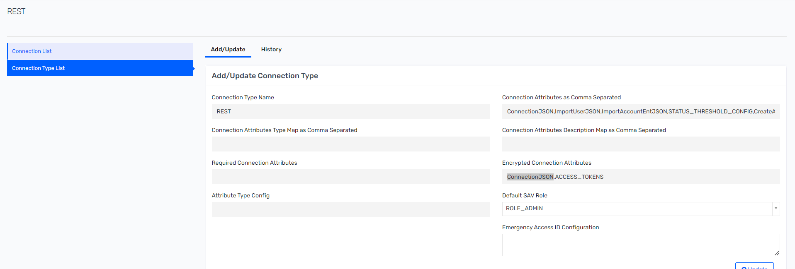
Task: Click the Attribute Type Config field
Action: tap(350, 209)
